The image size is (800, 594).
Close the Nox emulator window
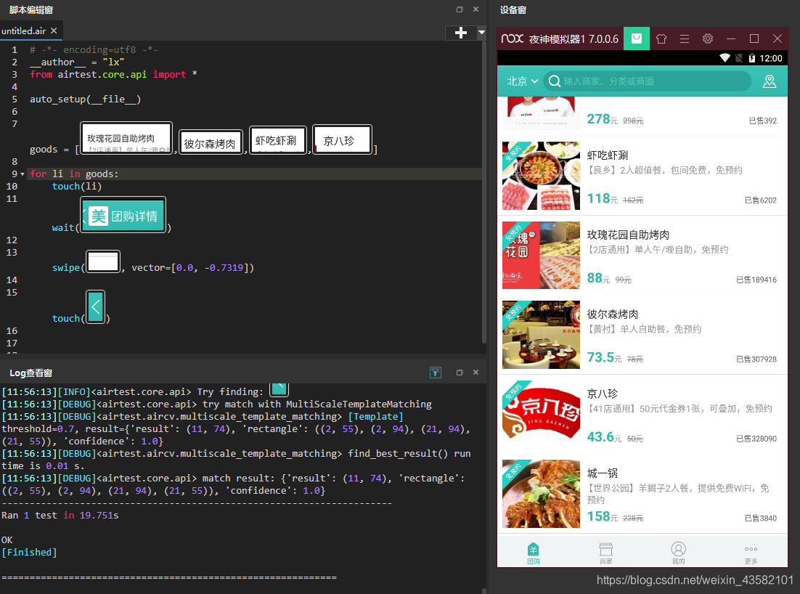777,38
